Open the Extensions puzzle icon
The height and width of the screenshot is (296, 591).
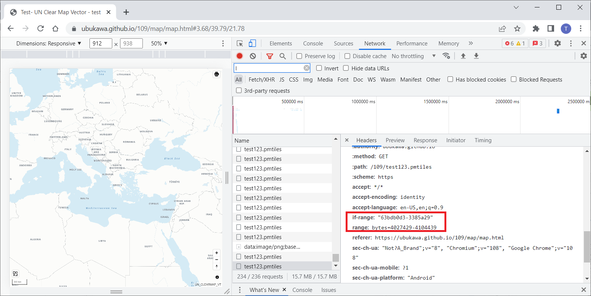(x=536, y=29)
